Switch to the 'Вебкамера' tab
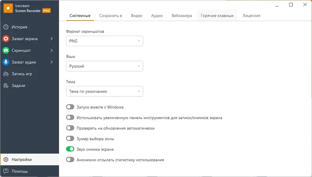The width and height of the screenshot is (312, 177). (182, 16)
